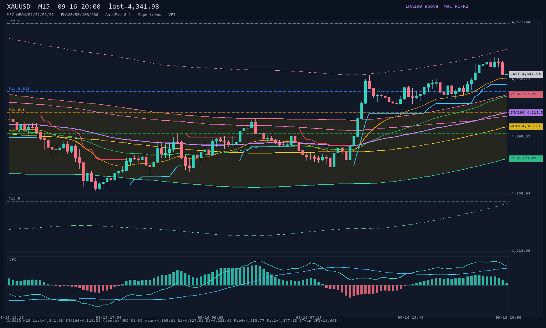This screenshot has width=546, height=328.
Task: Click the Fib 0.618 level label
Action: click(19, 89)
